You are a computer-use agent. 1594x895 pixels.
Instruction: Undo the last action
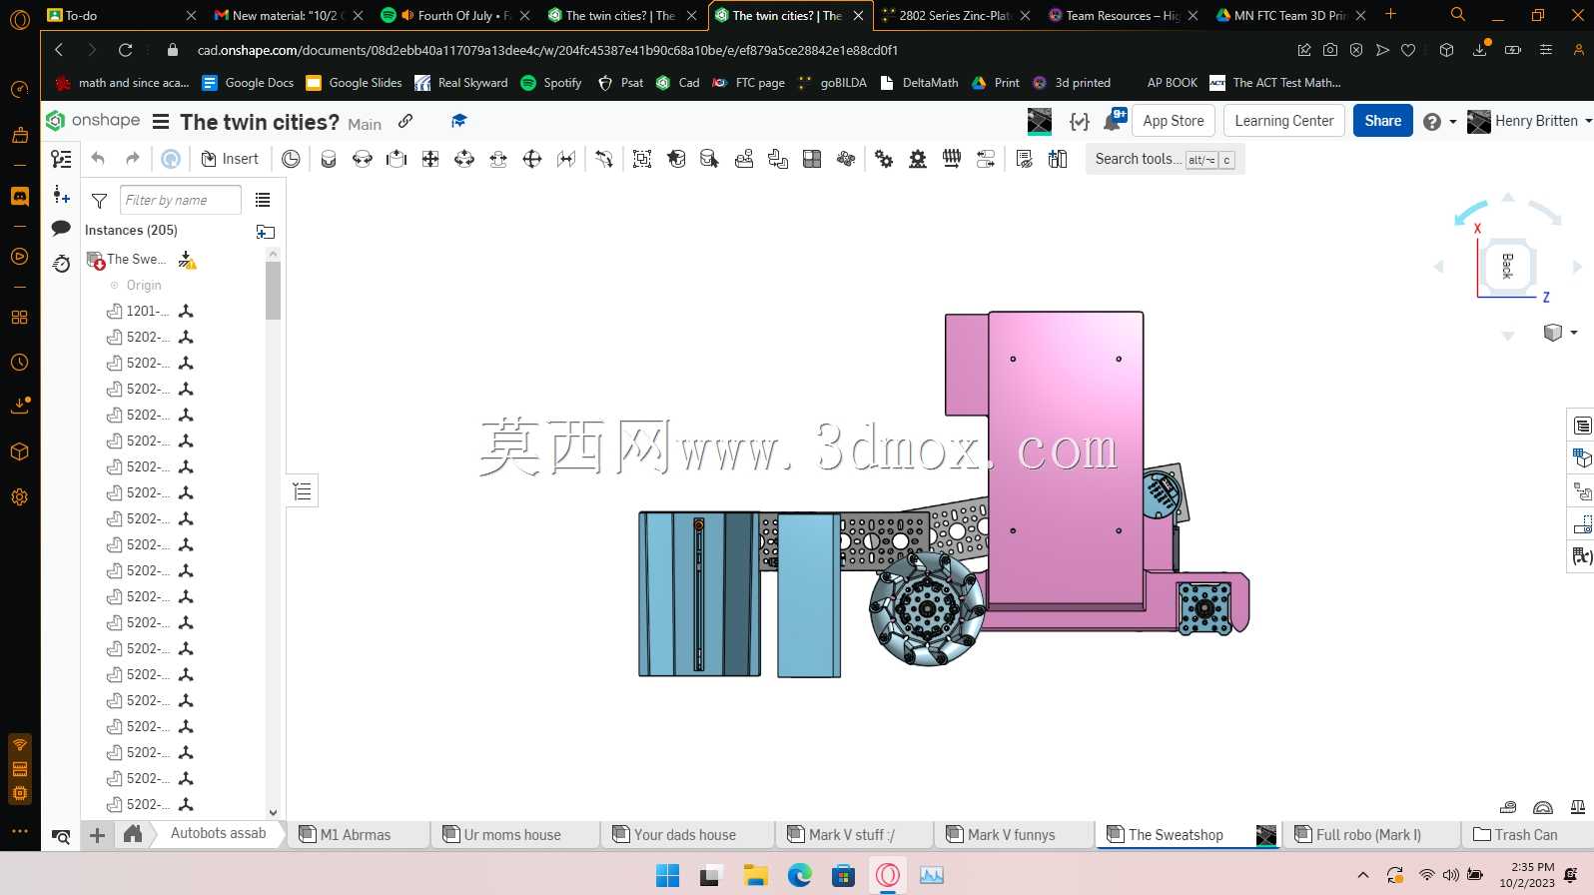[x=98, y=159]
